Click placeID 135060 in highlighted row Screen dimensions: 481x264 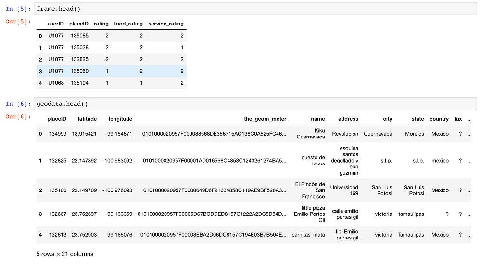pyautogui.click(x=79, y=71)
